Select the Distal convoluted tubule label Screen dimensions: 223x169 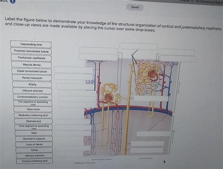pyautogui.click(x=32, y=71)
